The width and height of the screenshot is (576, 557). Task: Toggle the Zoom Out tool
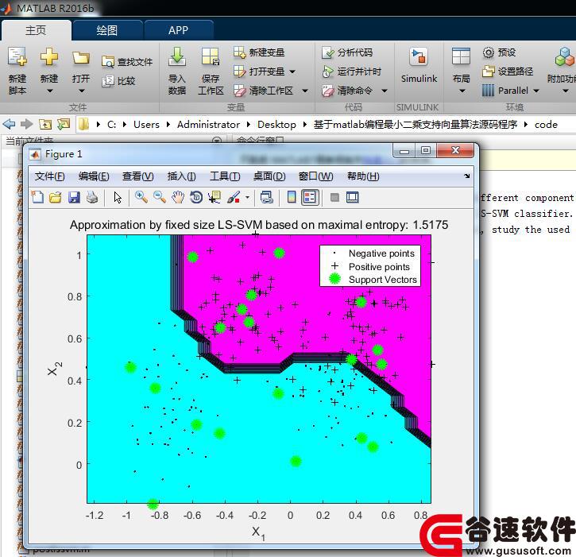160,197
